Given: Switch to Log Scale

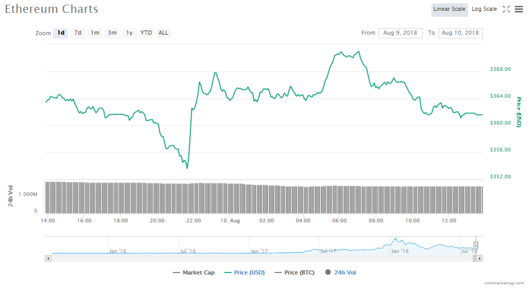Looking at the screenshot, I should [484, 9].
